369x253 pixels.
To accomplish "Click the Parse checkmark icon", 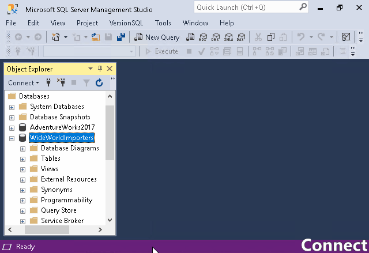I will [201, 51].
